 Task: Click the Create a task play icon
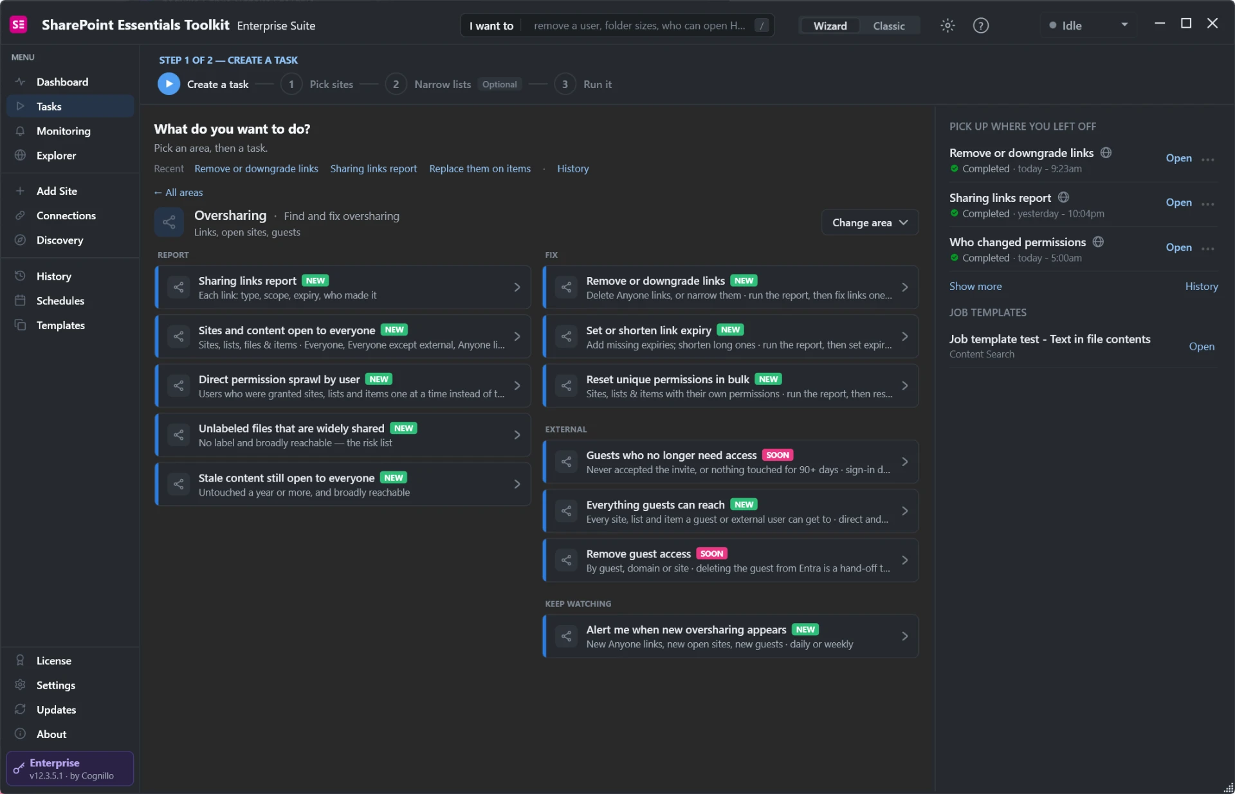pyautogui.click(x=169, y=84)
